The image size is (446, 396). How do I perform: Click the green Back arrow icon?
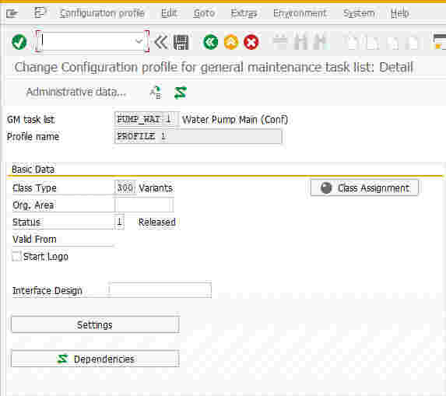210,42
